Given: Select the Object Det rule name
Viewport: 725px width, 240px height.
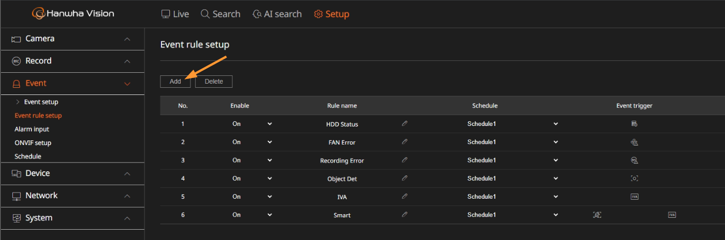Looking at the screenshot, I should 342,179.
